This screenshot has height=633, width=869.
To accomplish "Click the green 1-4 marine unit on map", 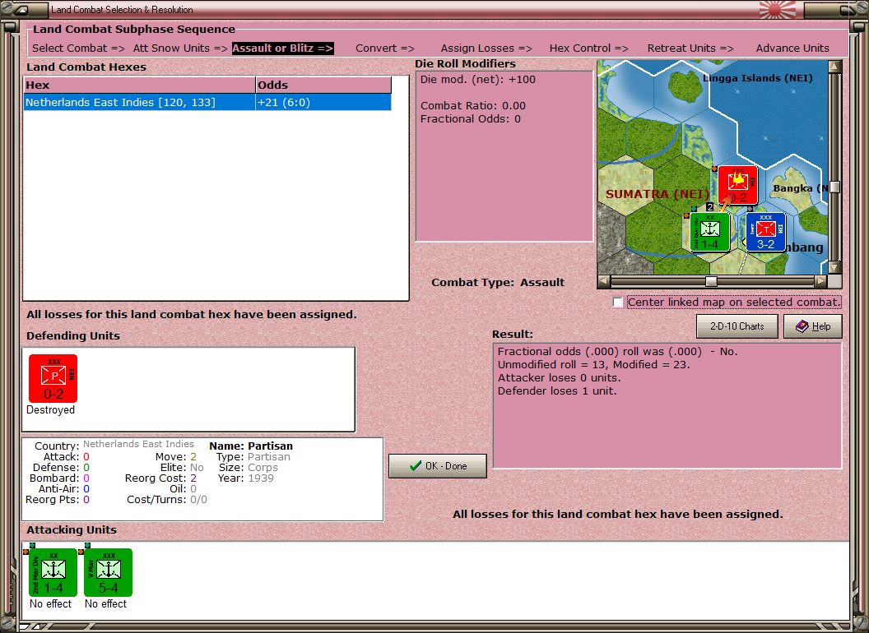I will coord(709,232).
